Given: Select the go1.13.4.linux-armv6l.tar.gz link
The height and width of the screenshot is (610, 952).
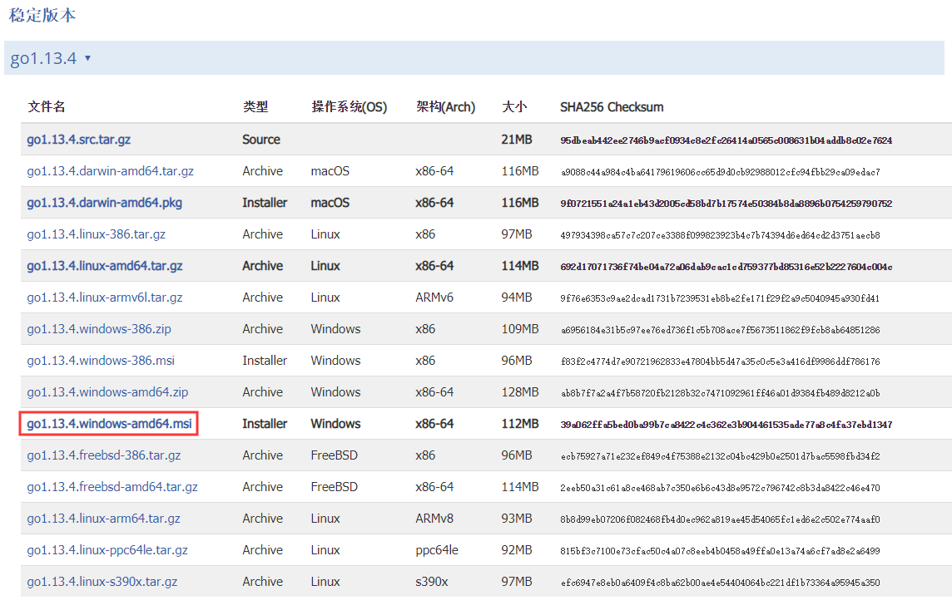Looking at the screenshot, I should click(x=104, y=298).
